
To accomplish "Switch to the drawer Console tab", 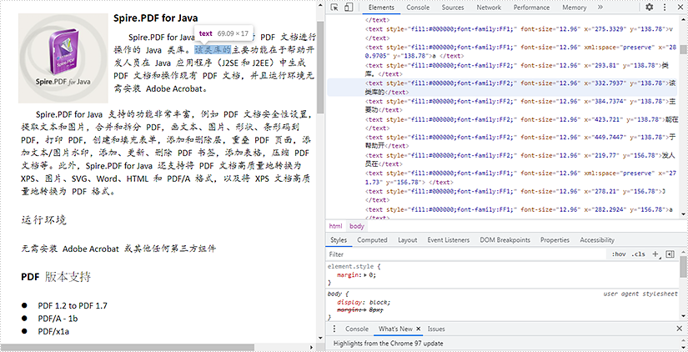I will click(356, 329).
